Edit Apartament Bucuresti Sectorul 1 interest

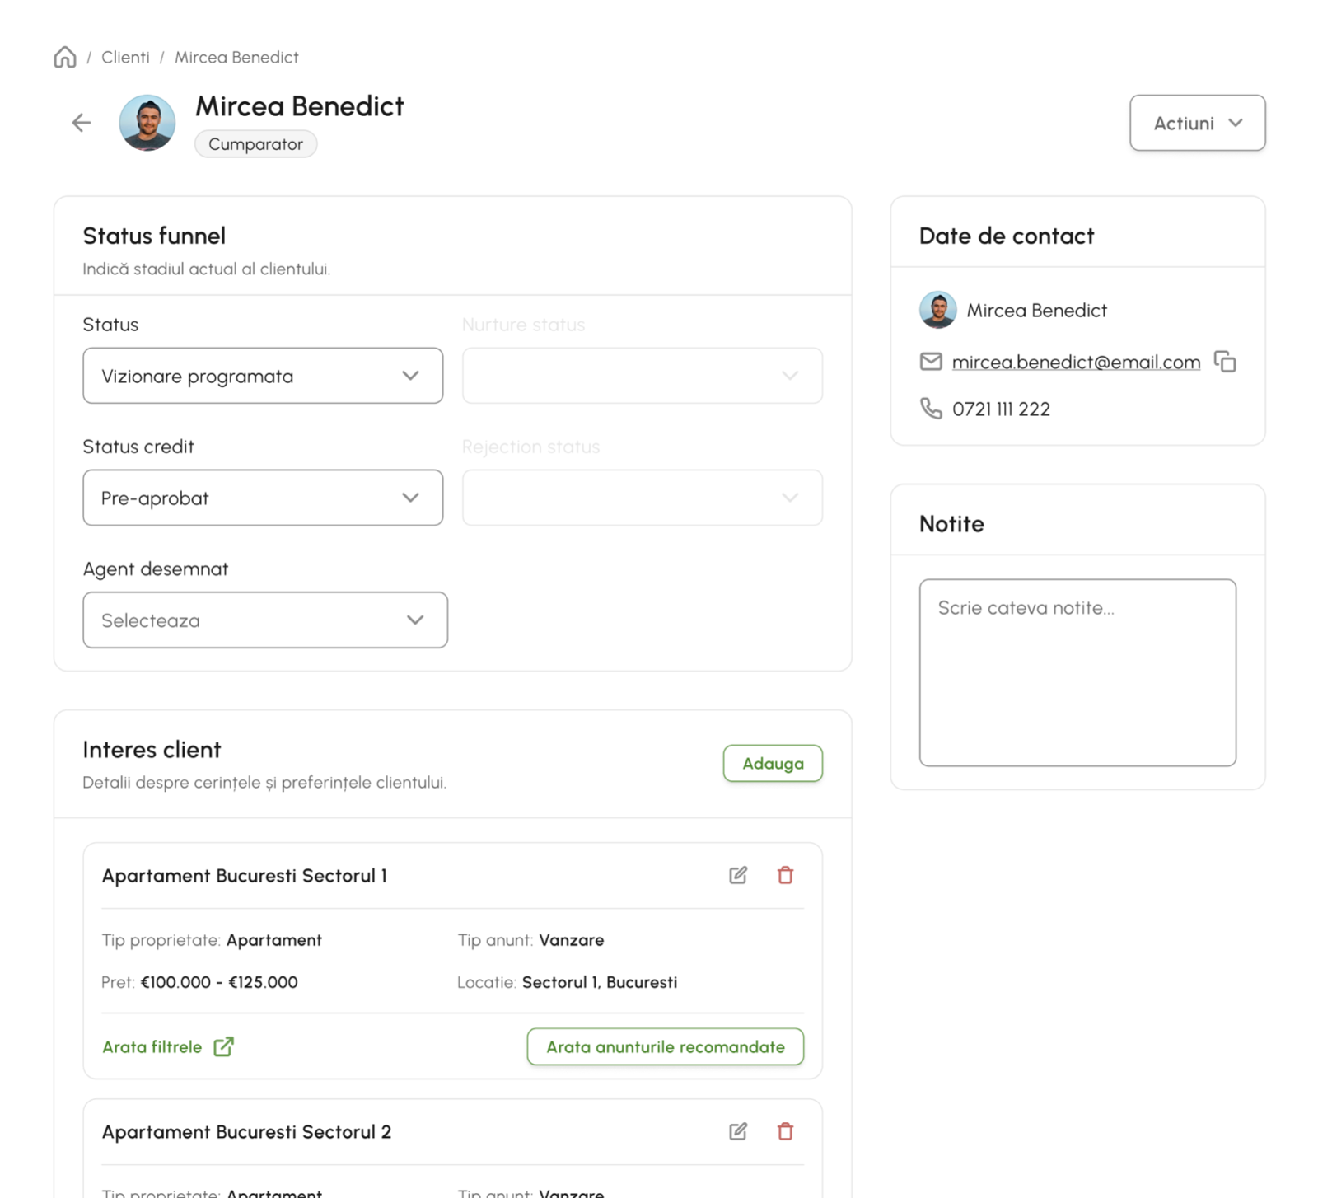(738, 875)
